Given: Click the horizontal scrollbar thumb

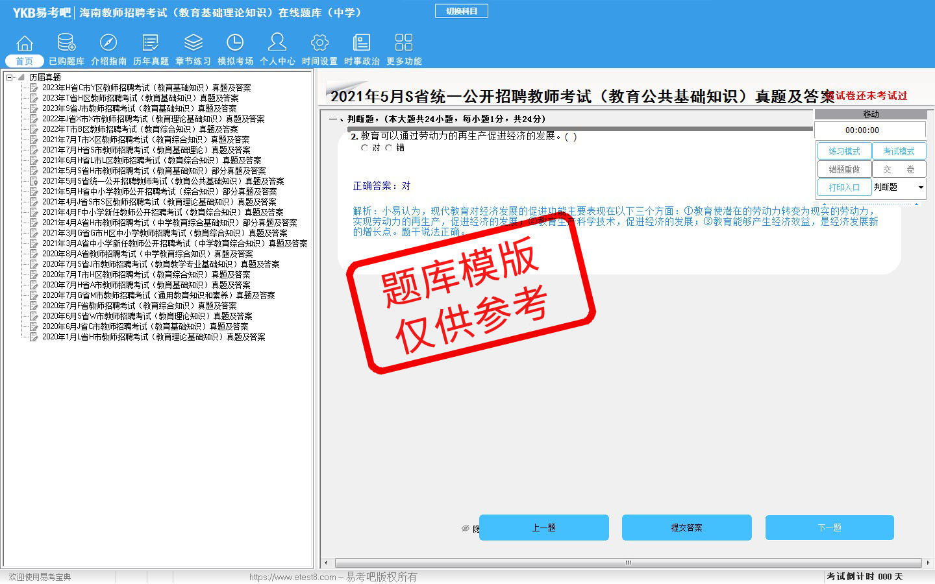Looking at the screenshot, I should 628,563.
